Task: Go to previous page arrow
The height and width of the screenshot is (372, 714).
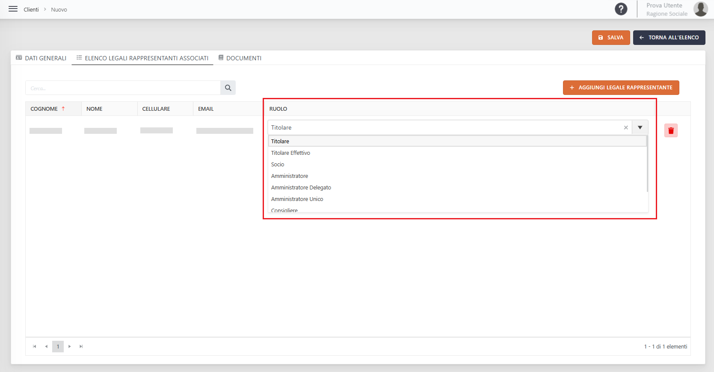Action: [46, 346]
